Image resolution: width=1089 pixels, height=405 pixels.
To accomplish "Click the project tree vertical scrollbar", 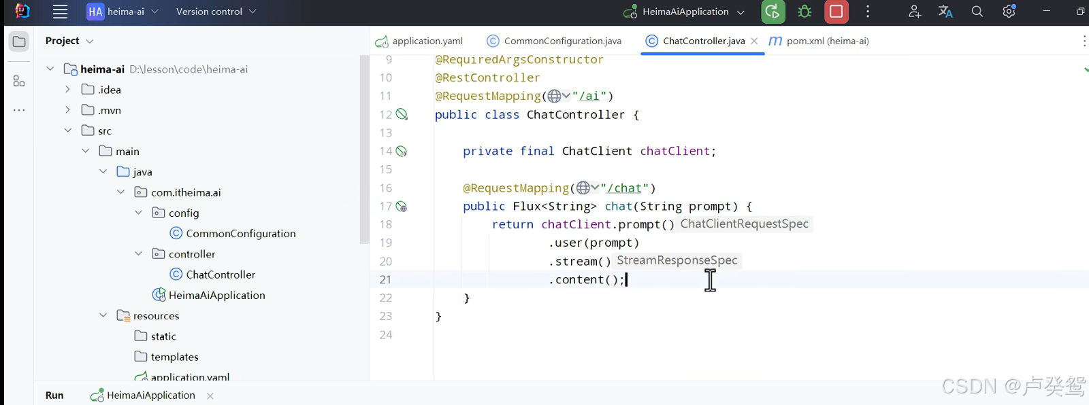I will click(x=364, y=149).
